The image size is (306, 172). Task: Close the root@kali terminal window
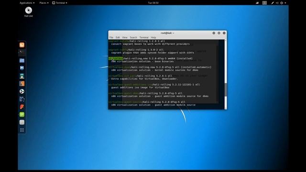click(224, 33)
